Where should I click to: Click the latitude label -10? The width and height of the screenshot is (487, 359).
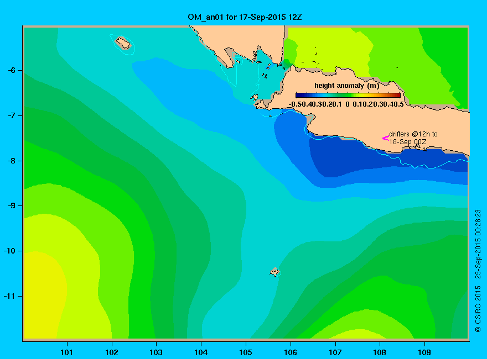click(9, 251)
